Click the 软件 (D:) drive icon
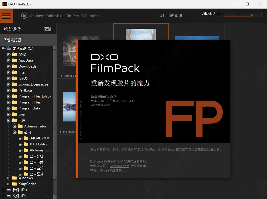Image resolution: width=267 pixels, height=199 pixels. tap(9, 190)
